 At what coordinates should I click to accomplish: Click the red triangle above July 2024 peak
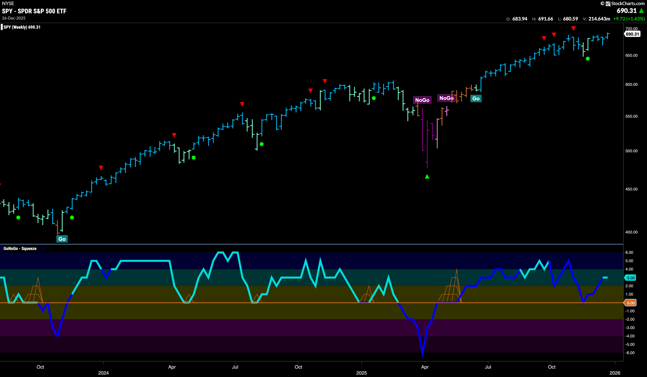(x=242, y=104)
